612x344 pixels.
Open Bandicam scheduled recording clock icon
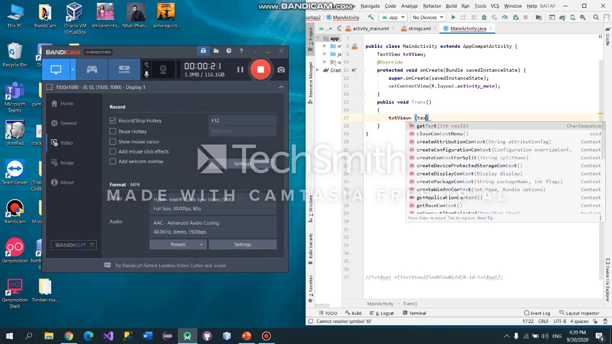pyautogui.click(x=229, y=51)
